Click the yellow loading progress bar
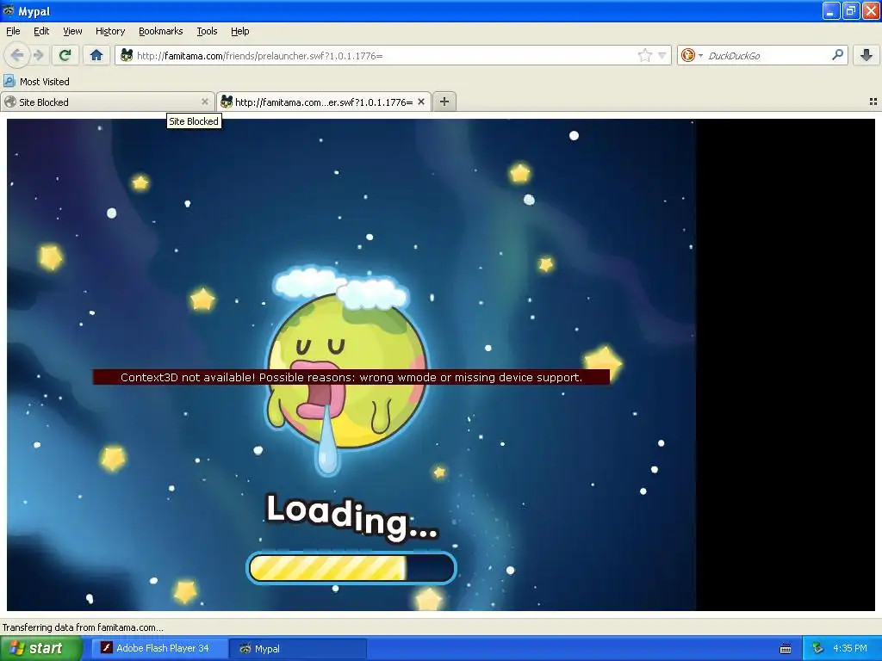The width and height of the screenshot is (882, 661). [351, 568]
